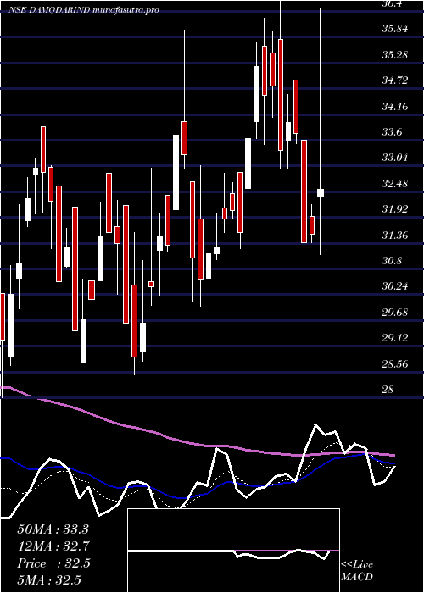Select the 29.68 price axis label
The width and height of the screenshot is (424, 593).
tap(395, 313)
